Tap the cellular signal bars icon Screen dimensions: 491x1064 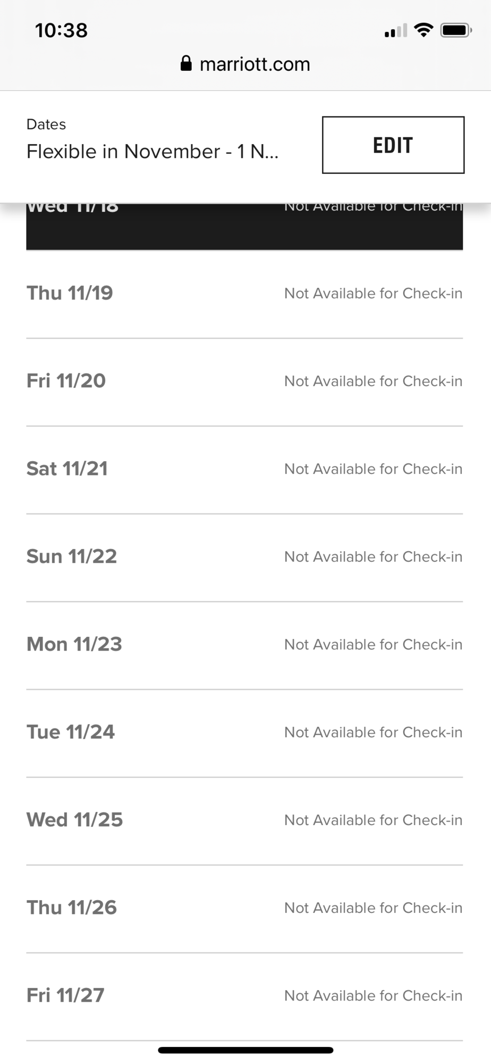coord(396,30)
